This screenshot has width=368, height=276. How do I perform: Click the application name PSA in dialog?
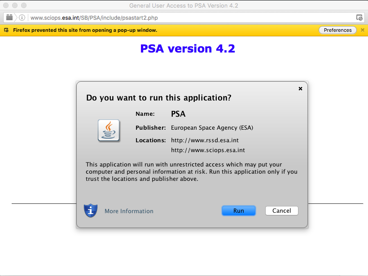coord(178,114)
